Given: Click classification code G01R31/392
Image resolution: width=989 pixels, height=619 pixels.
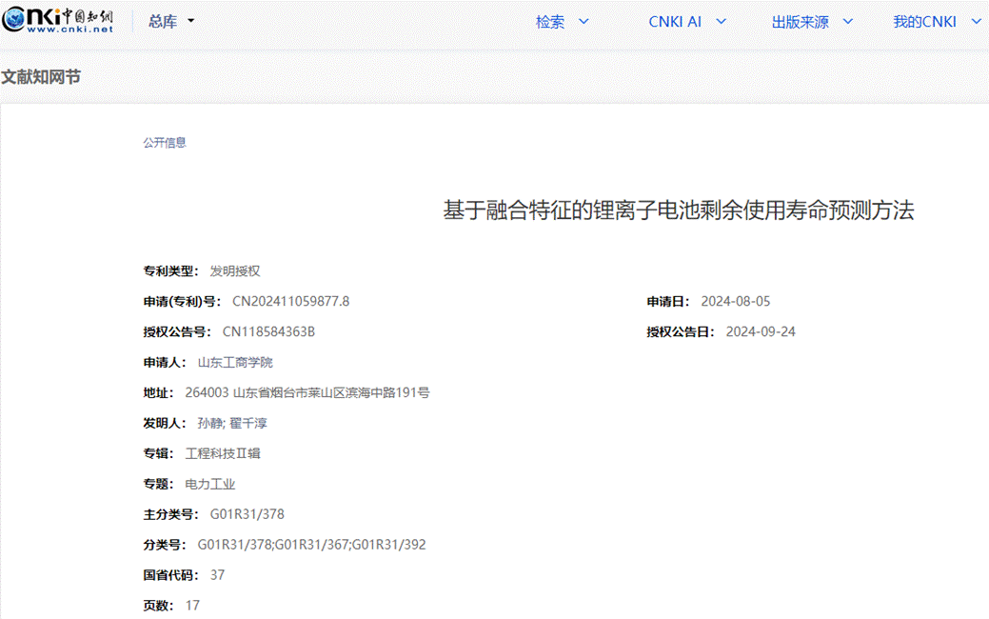Looking at the screenshot, I should pos(389,545).
